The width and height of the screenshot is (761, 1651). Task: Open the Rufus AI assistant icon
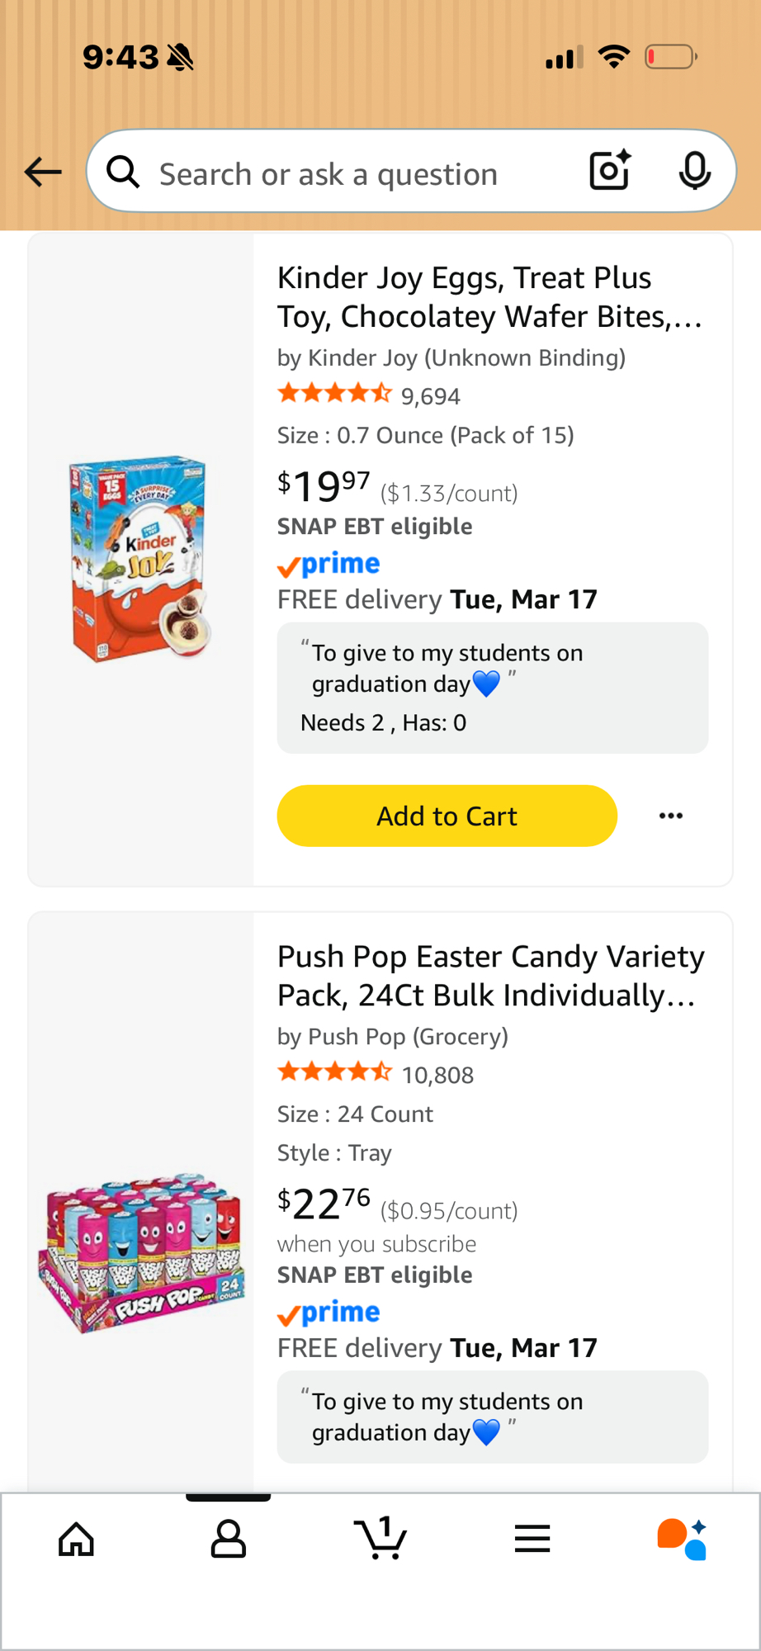pyautogui.click(x=682, y=1539)
